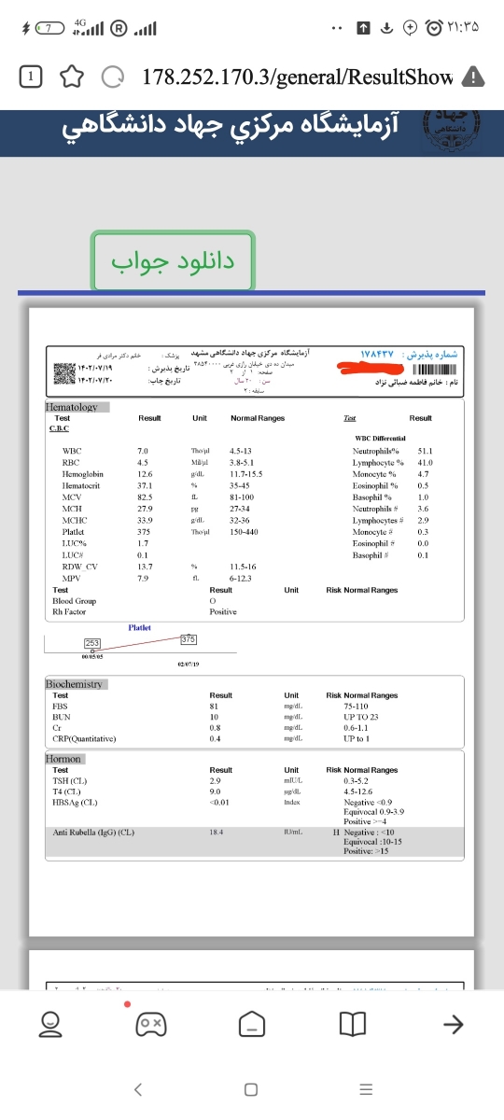Tap the MCV normal range 81-100

[x=242, y=497]
